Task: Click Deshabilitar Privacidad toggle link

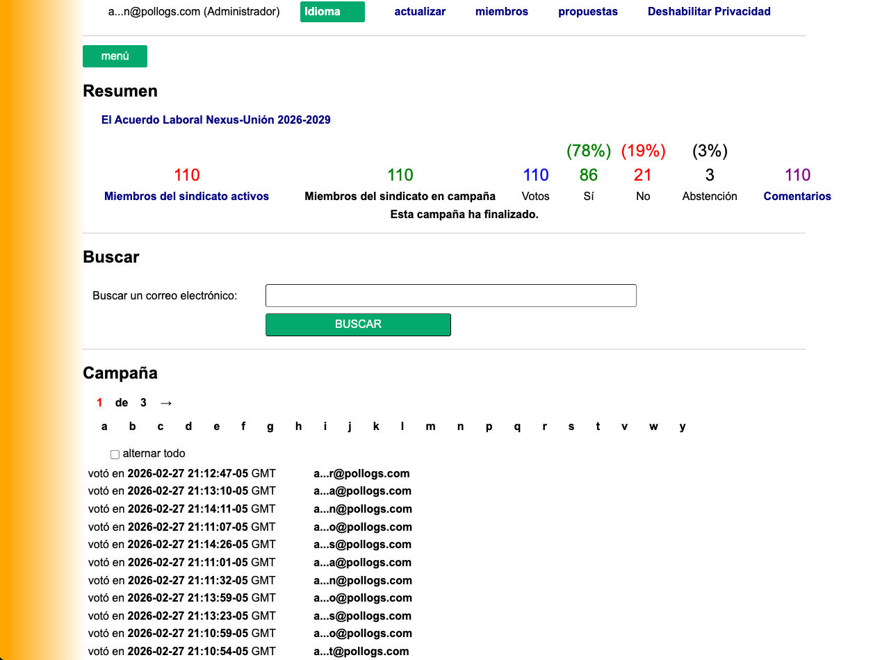Action: (708, 12)
